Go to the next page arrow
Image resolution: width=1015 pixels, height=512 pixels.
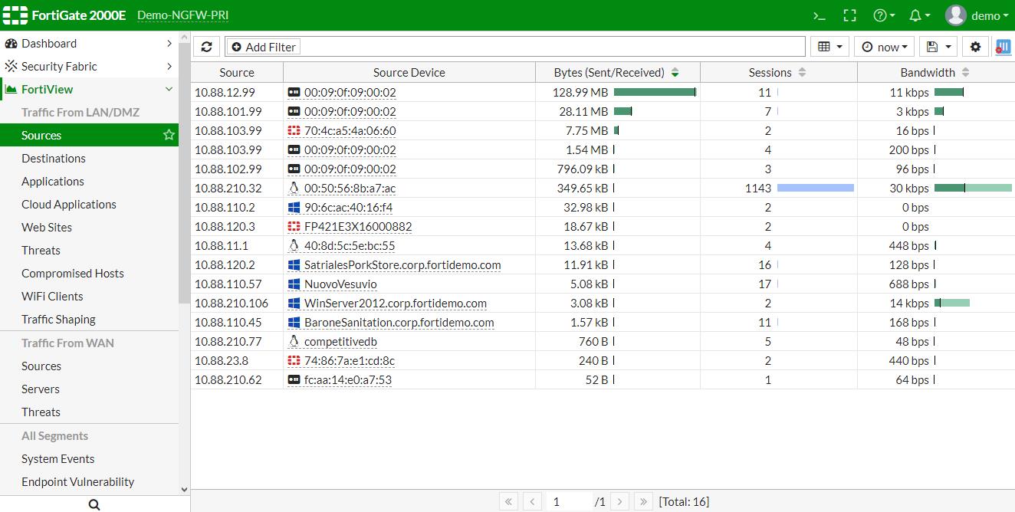click(620, 501)
